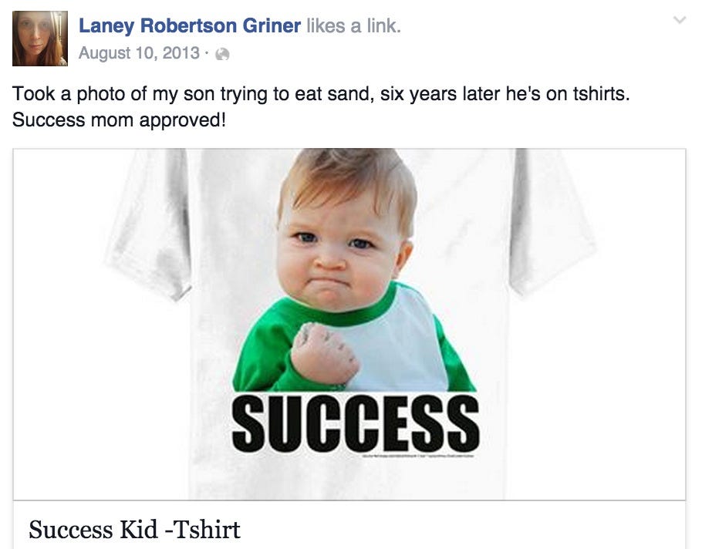The width and height of the screenshot is (702, 549).
Task: Click the August 10, 2013 timestamp
Action: click(x=140, y=54)
